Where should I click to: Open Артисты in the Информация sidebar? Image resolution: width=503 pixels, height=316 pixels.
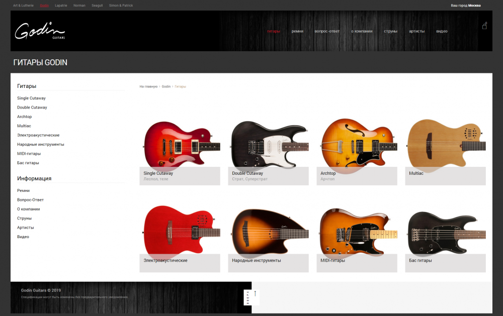tap(25, 228)
